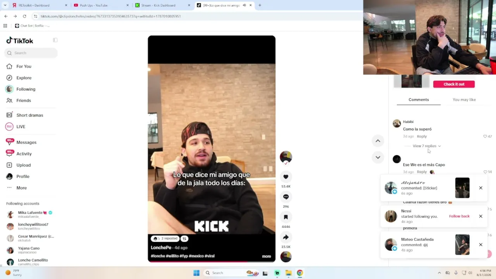Reply to Habibi's comment
Viewport: 496px width, 279px height.
422,136
